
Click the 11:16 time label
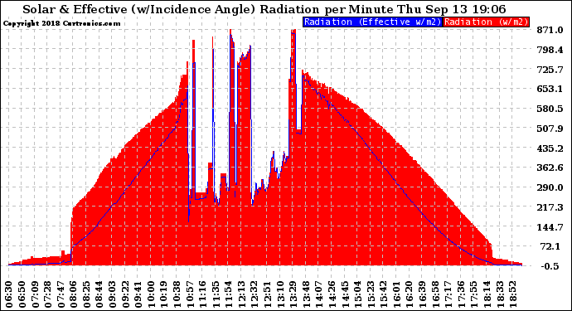203,294
